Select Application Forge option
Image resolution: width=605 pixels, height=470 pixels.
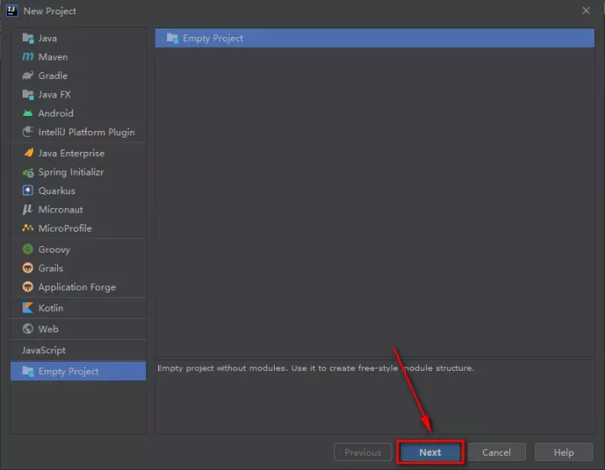point(76,287)
